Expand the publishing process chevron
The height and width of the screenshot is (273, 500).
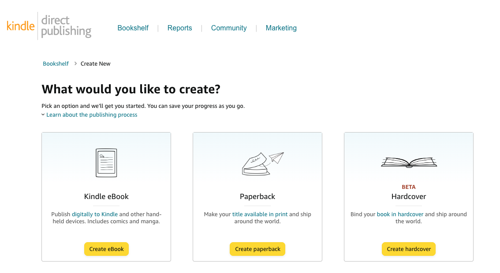[x=43, y=114]
